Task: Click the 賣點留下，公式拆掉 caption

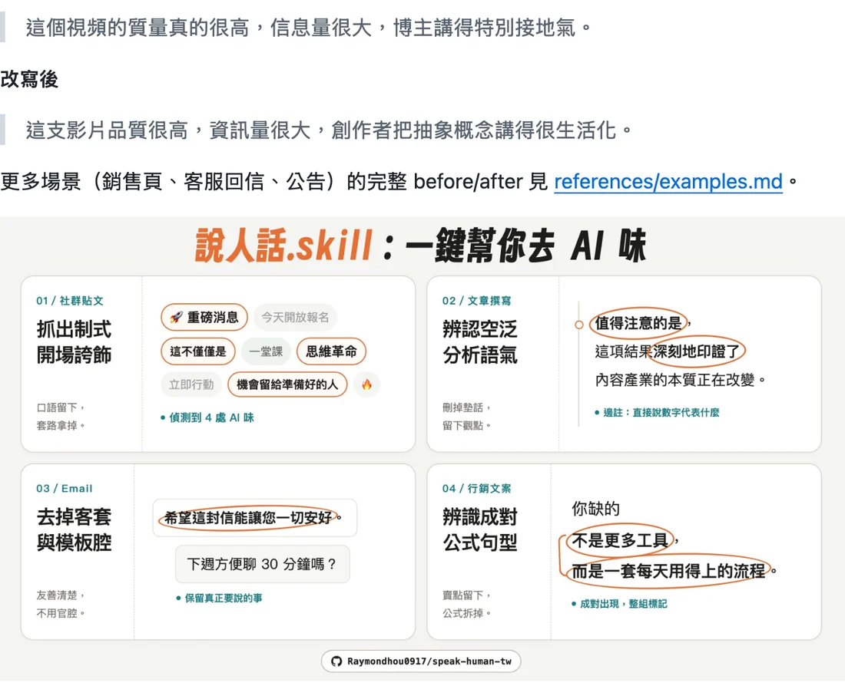Action: pos(467,604)
